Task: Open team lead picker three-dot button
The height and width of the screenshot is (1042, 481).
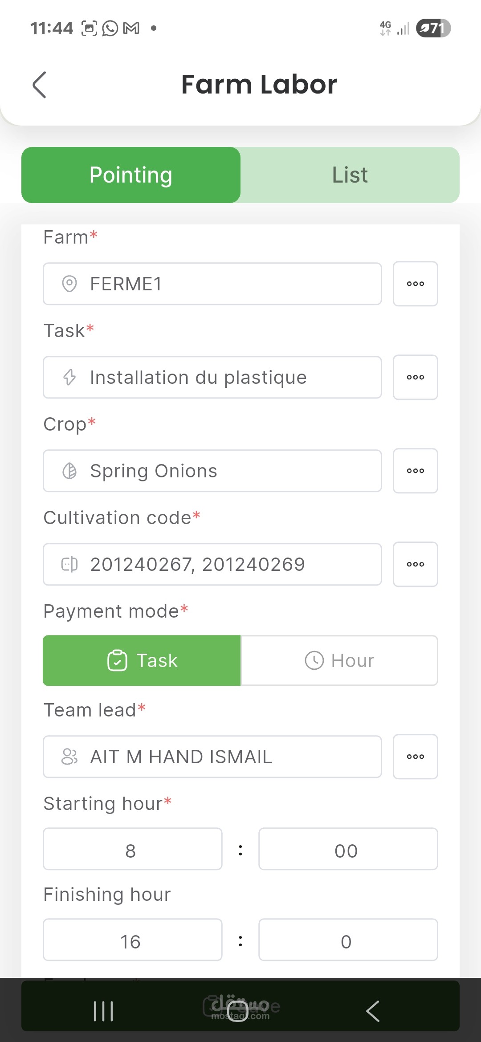Action: [415, 757]
